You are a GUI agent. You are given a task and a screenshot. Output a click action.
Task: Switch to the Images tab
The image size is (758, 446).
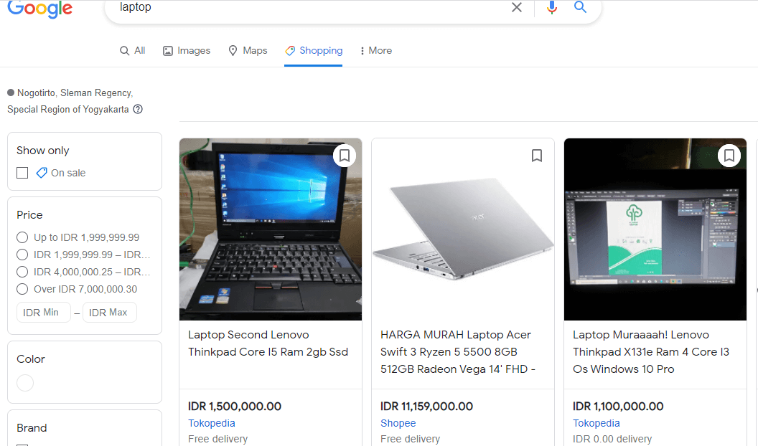(x=187, y=51)
